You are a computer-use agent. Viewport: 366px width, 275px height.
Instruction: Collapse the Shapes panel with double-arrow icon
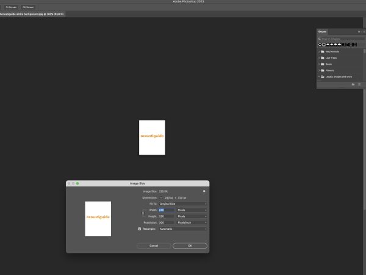tap(359, 31)
